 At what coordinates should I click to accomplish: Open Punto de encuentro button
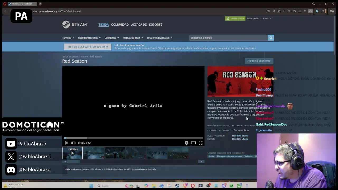pos(259,61)
